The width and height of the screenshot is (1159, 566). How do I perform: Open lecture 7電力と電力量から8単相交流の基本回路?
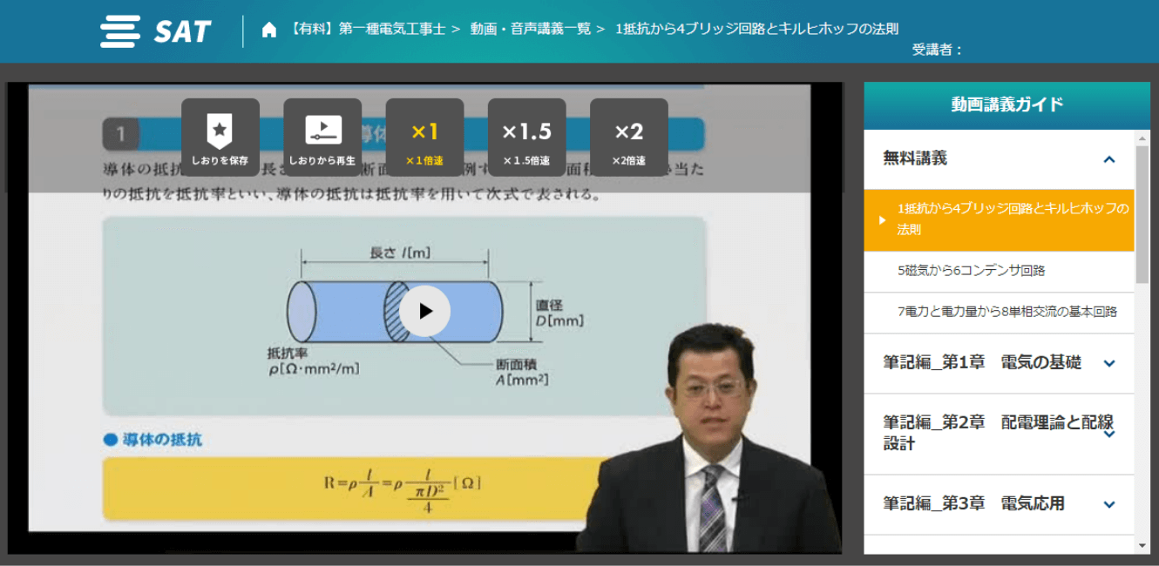1000,313
